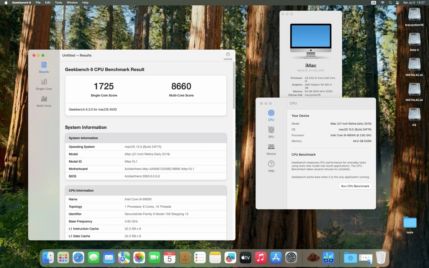
Task: Open Mail from the Dock
Action: (x=109, y=258)
